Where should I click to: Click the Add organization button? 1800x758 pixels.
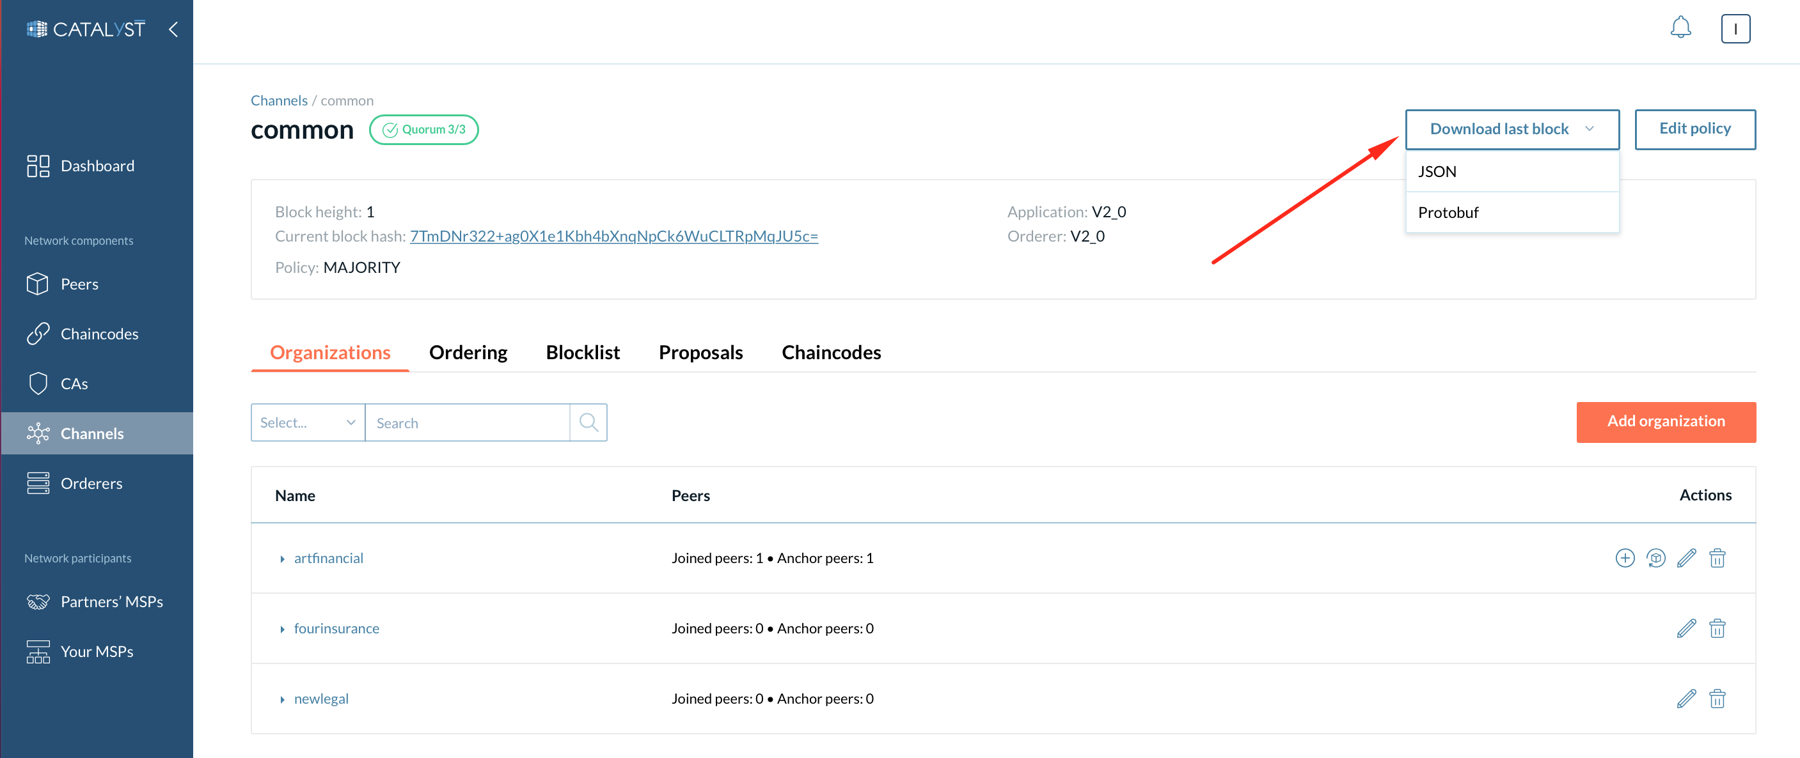pos(1666,422)
